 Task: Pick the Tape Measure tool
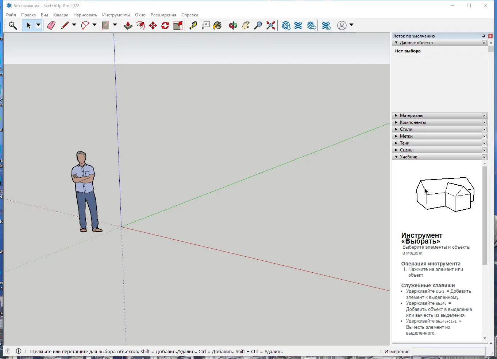point(193,25)
